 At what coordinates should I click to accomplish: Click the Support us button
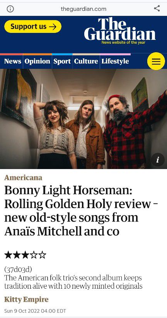pos(33,27)
